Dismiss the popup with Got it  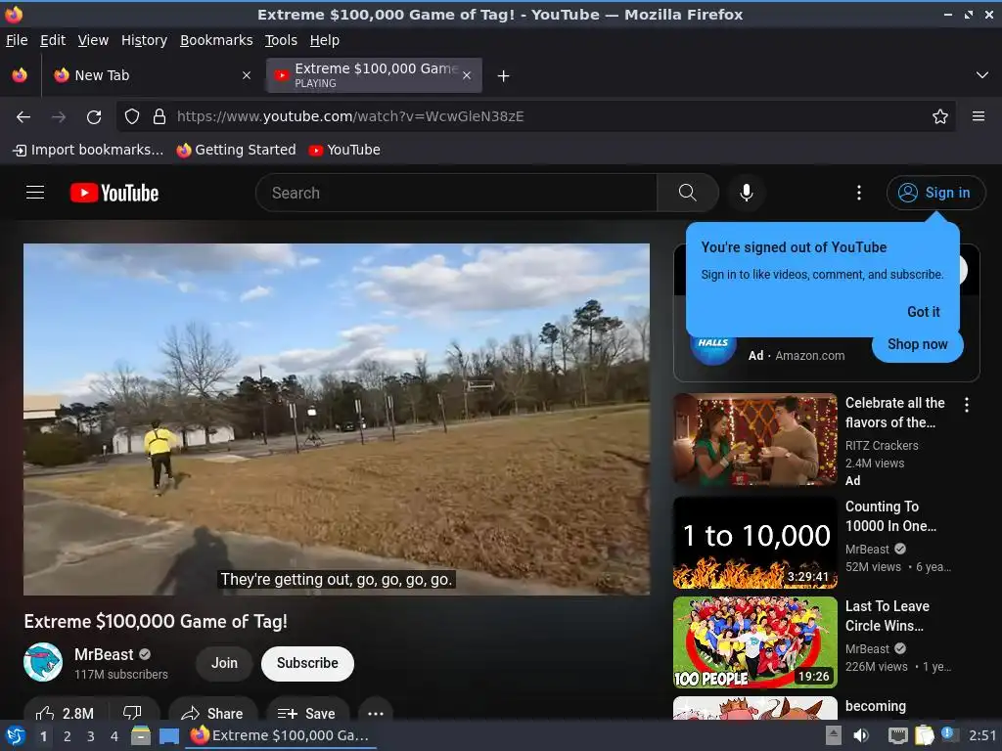coord(924,312)
